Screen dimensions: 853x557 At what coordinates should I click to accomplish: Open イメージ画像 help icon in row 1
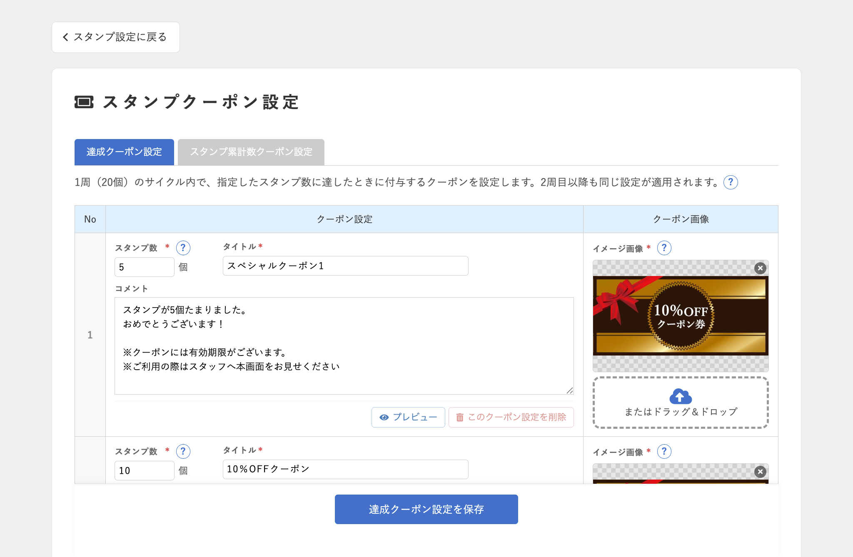[x=664, y=248]
